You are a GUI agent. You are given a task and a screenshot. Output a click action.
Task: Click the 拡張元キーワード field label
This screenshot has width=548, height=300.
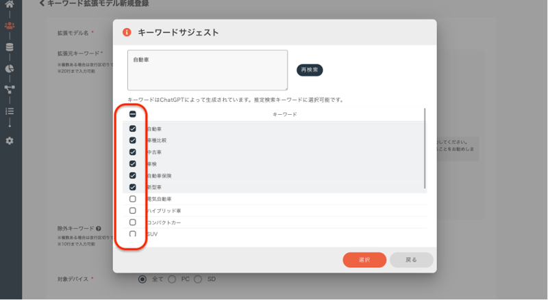(x=78, y=53)
